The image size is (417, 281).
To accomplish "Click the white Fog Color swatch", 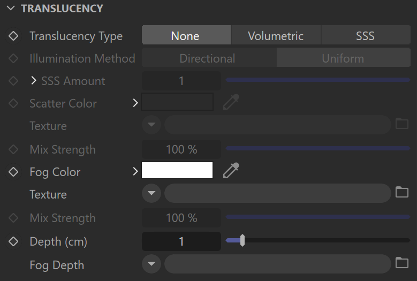I will tap(177, 170).
